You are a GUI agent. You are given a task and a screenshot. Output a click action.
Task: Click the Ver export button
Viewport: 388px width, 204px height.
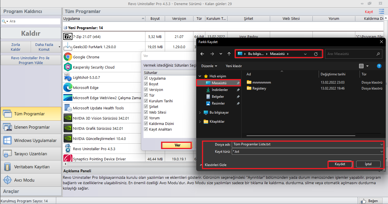pos(178,145)
